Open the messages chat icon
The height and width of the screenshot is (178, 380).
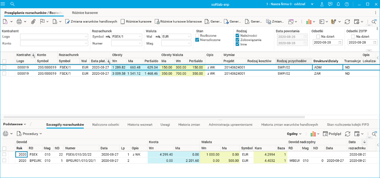click(330, 4)
